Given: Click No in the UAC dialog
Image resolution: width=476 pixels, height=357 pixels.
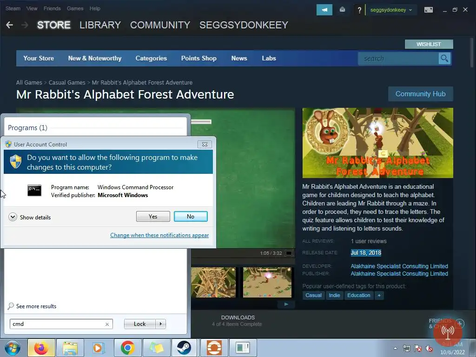Looking at the screenshot, I should coord(191,217).
